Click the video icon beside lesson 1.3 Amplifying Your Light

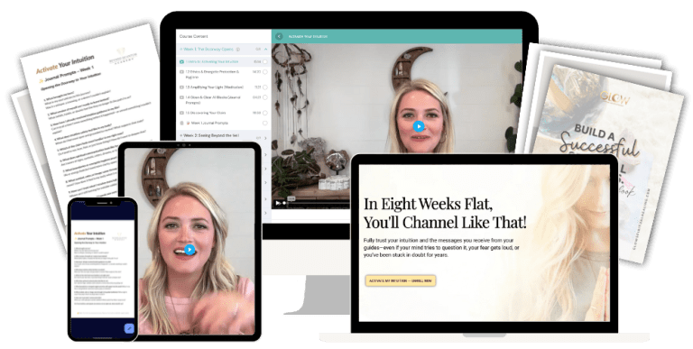[181, 87]
